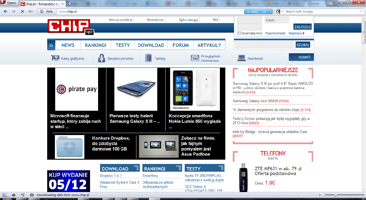Go back with the browser back arrow
This screenshot has height=200, width=366.
(5, 11)
